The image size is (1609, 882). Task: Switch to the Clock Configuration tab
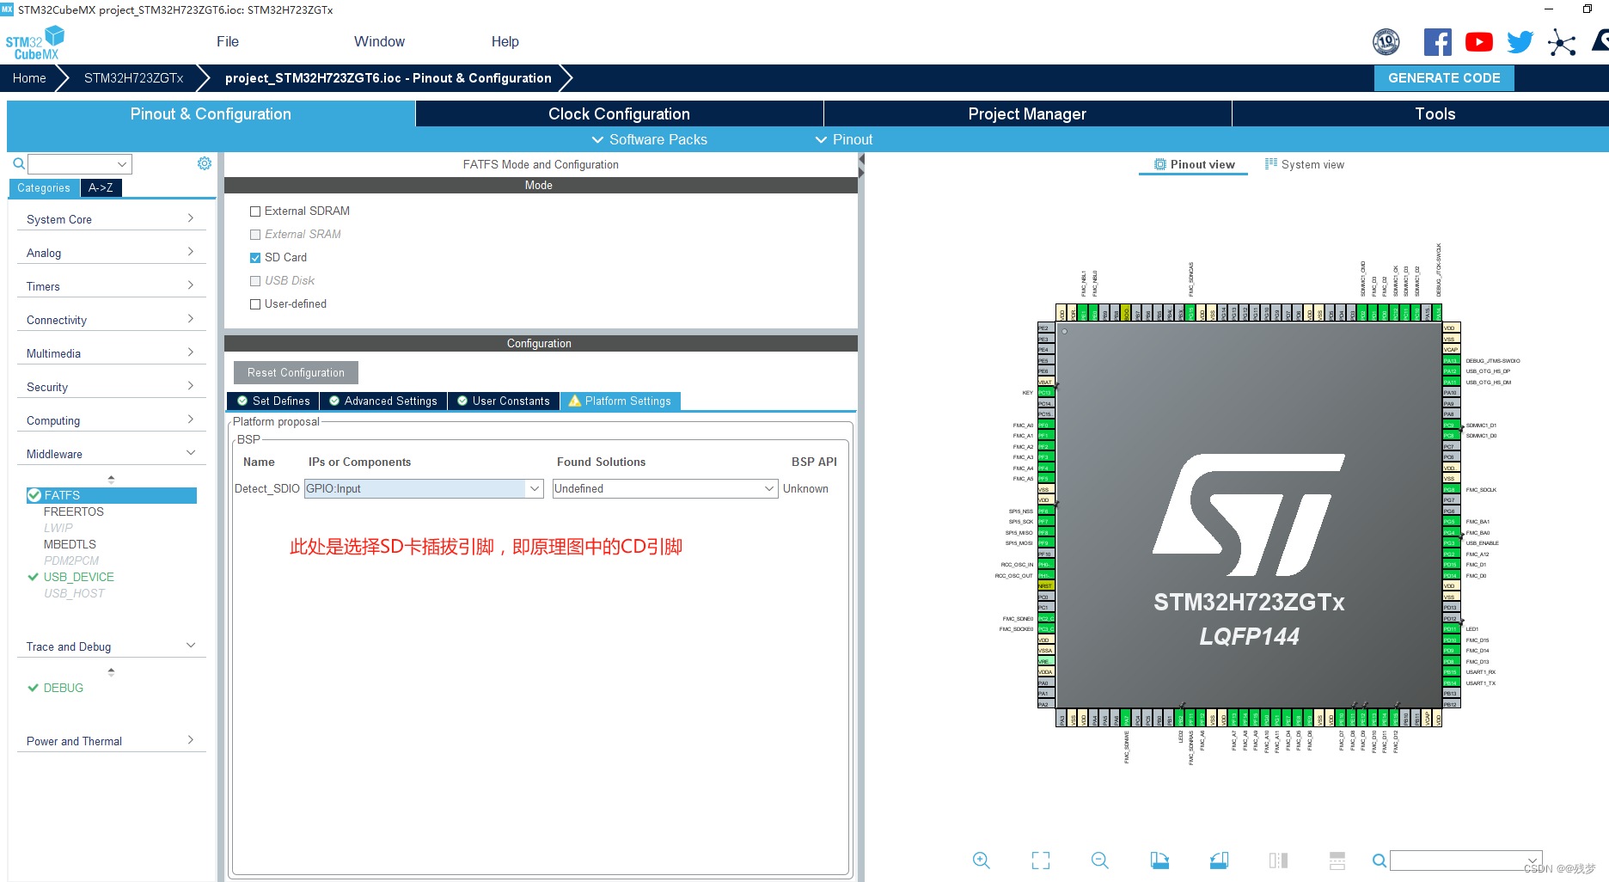click(619, 113)
